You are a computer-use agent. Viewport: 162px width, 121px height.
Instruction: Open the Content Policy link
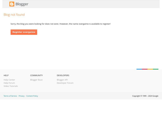click(32, 96)
